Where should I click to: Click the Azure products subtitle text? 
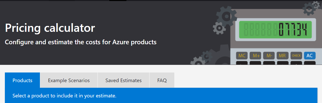[81, 42]
